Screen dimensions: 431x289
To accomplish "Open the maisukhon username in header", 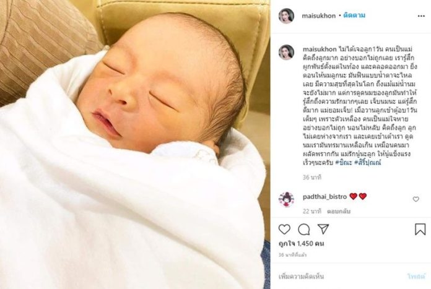I will (318, 16).
